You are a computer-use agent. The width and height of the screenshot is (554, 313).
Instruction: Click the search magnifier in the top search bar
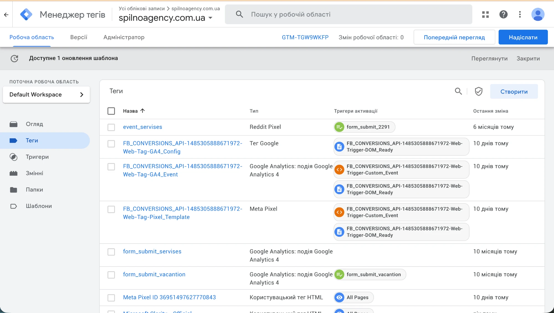239,14
